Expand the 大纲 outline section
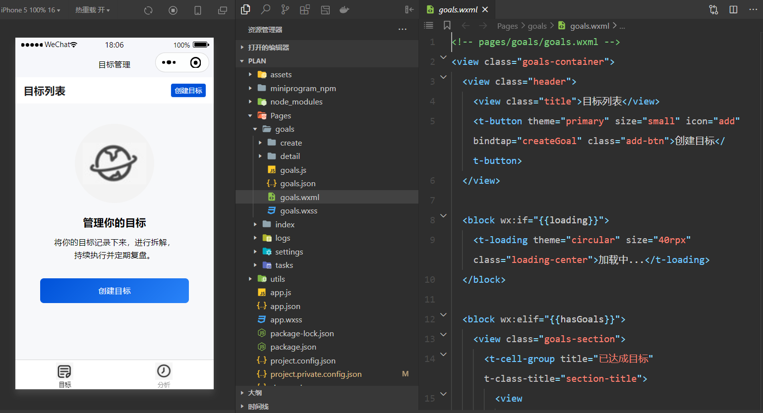 [327, 393]
